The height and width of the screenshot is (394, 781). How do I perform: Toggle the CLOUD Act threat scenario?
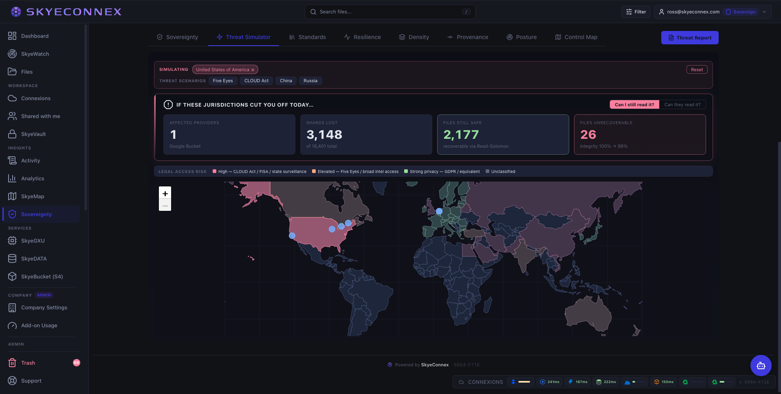[256, 81]
